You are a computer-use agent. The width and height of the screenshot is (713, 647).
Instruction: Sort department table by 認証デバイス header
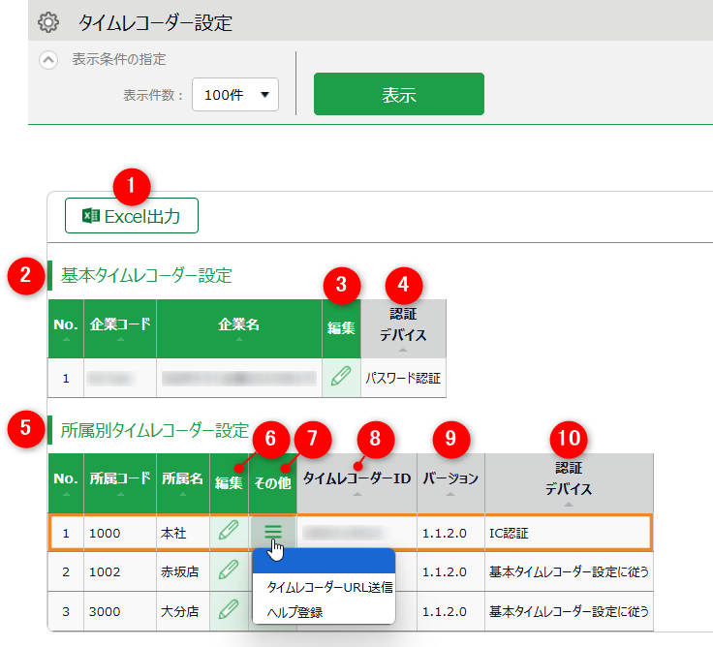coord(568,482)
